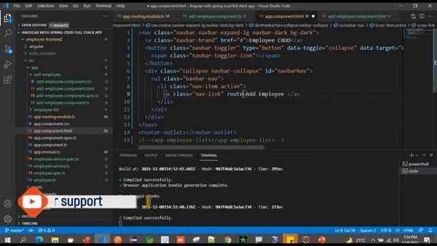The image size is (437, 246).
Task: Click the feedback icon in status bar
Action: point(421,230)
